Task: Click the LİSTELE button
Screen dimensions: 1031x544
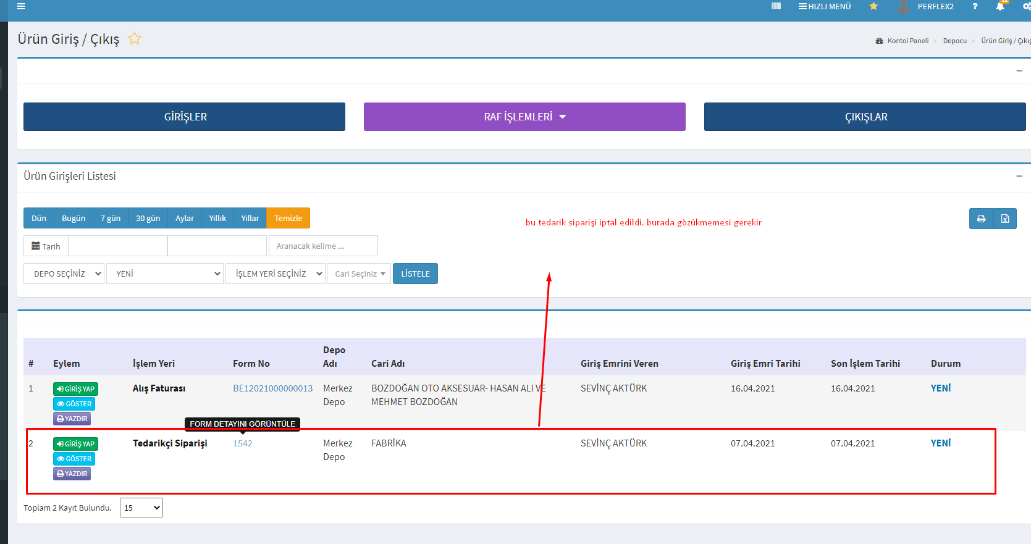Action: coord(415,274)
